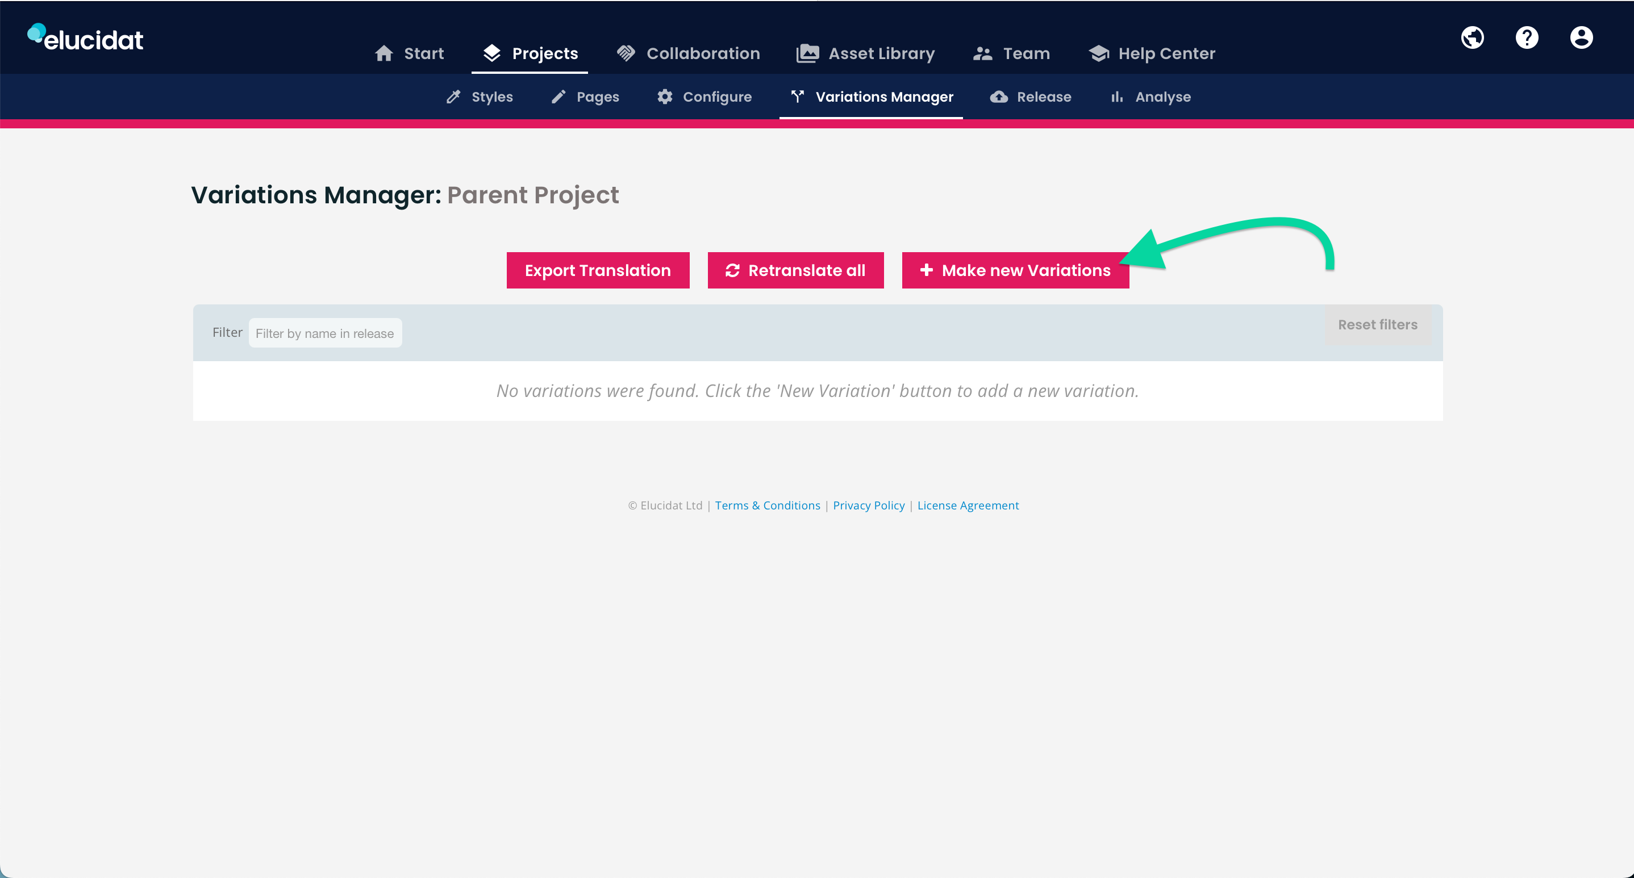This screenshot has height=878, width=1634.
Task: Open the Help question mark icon
Action: coord(1527,37)
